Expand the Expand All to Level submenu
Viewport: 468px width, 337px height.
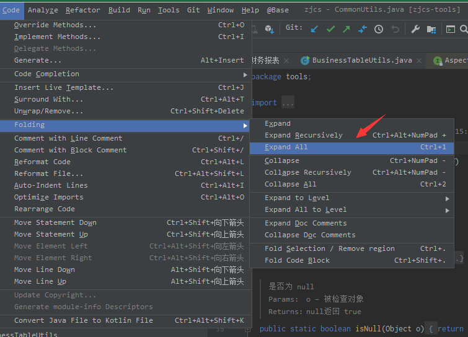click(x=351, y=210)
